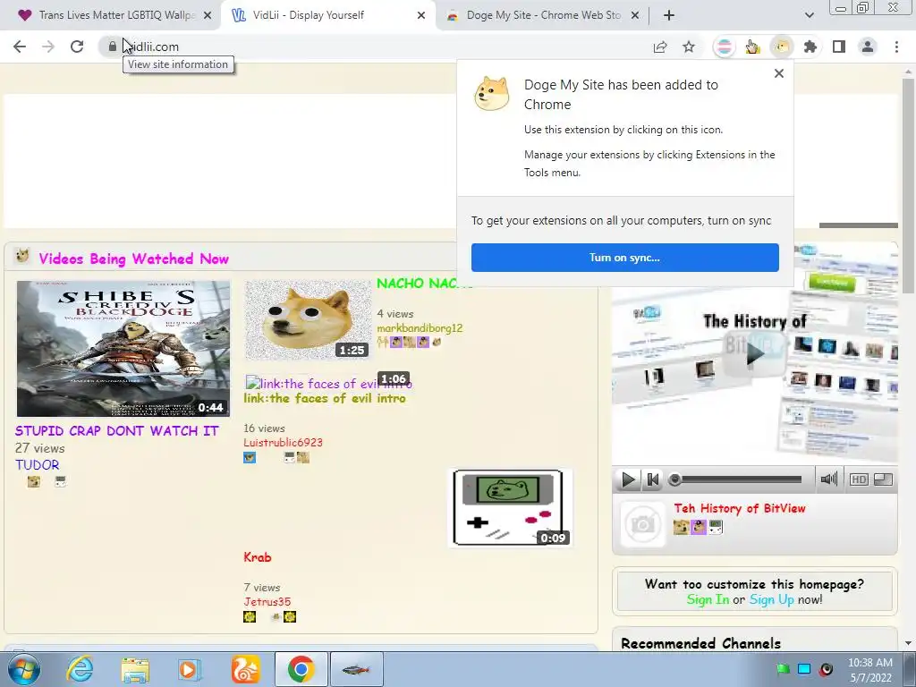
Task: Open the Game Boy doge 0:09 thumbnail
Action: (509, 508)
